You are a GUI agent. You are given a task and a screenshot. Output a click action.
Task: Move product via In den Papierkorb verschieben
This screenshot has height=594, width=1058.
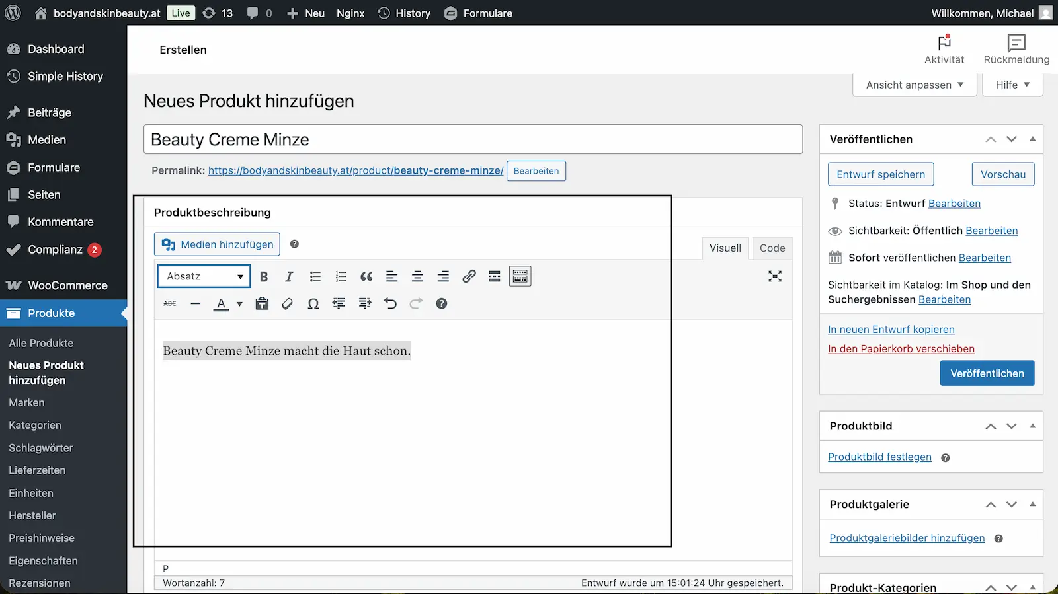(x=901, y=349)
